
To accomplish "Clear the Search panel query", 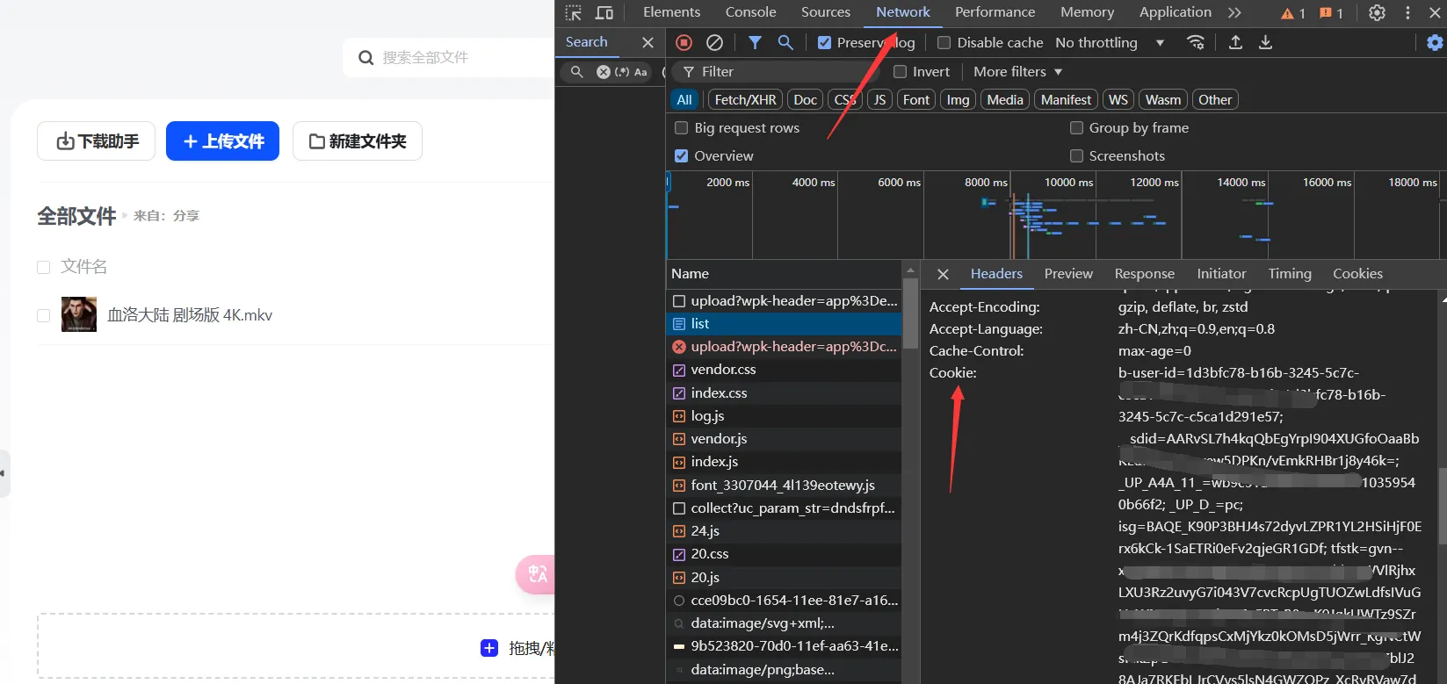I will [603, 72].
